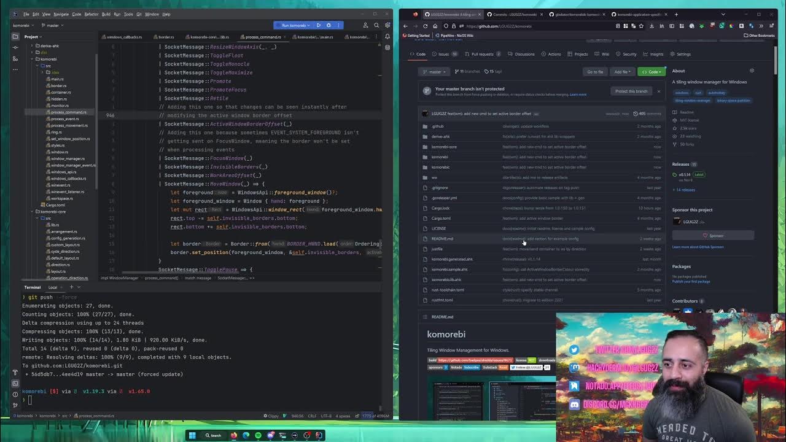Open the Issues tab on GitHub repo

[446, 54]
